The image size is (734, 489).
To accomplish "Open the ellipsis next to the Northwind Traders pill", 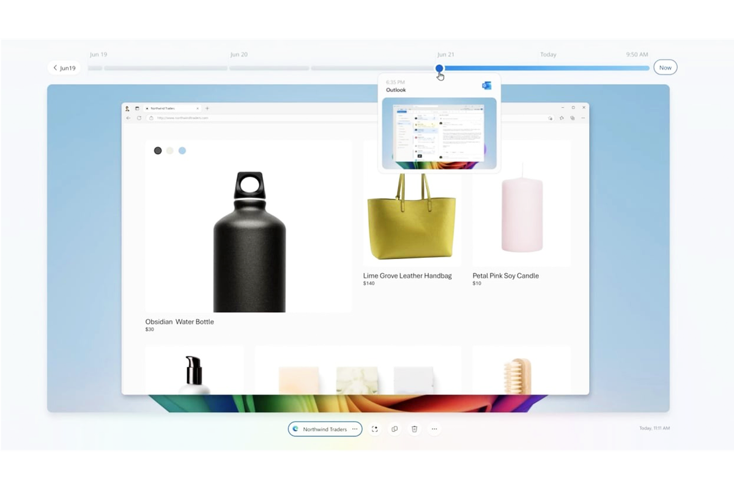I will pyautogui.click(x=354, y=428).
